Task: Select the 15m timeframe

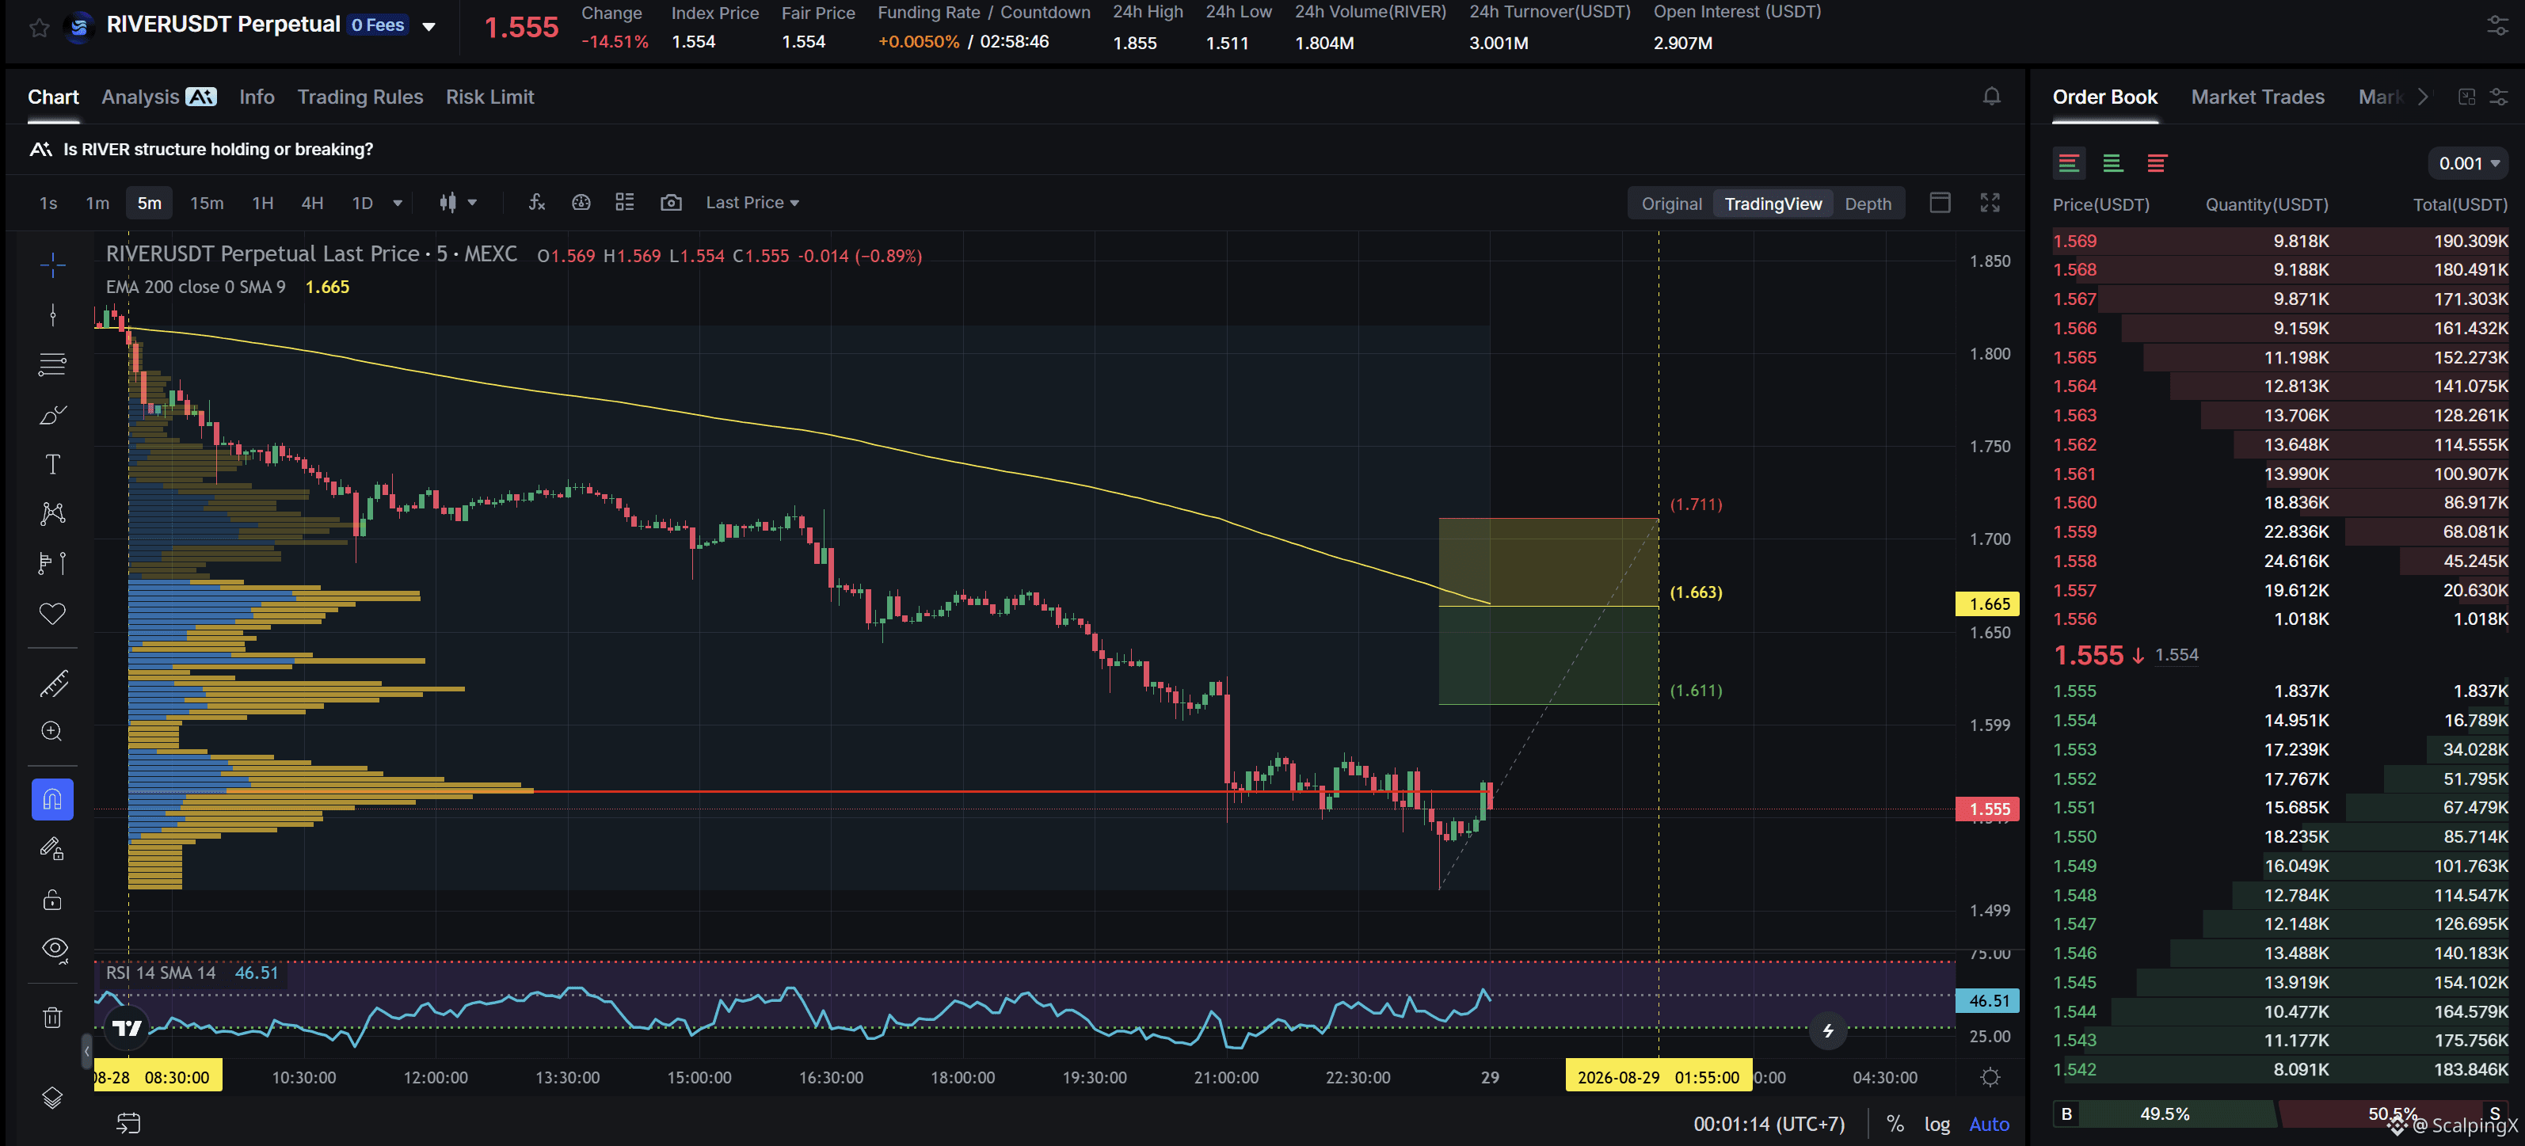Action: click(x=207, y=203)
